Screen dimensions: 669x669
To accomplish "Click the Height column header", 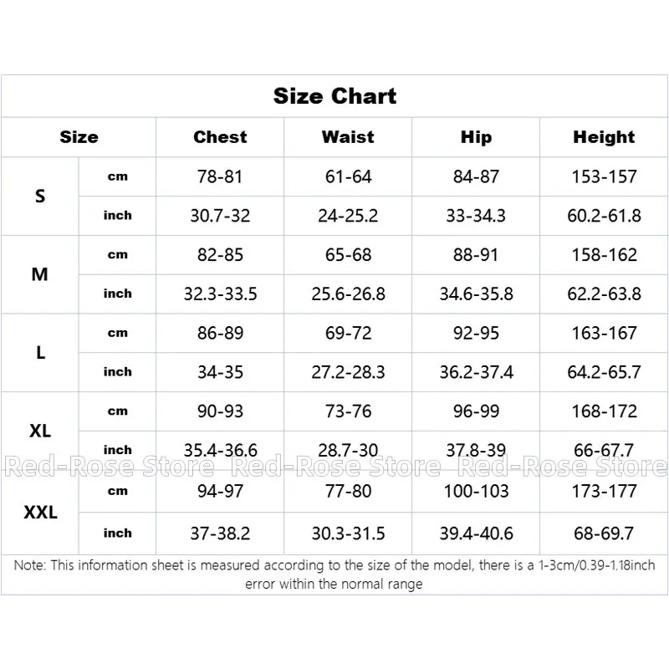I will (604, 137).
